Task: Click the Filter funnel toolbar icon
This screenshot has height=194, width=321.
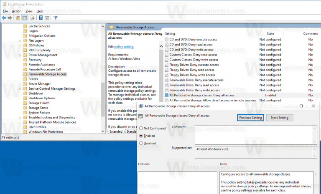Action: pos(55,18)
